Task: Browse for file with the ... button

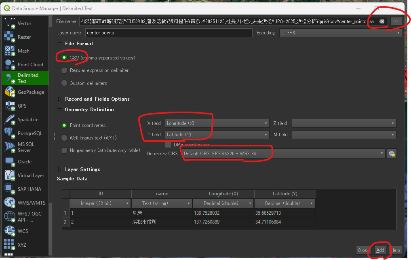Action: [396, 21]
